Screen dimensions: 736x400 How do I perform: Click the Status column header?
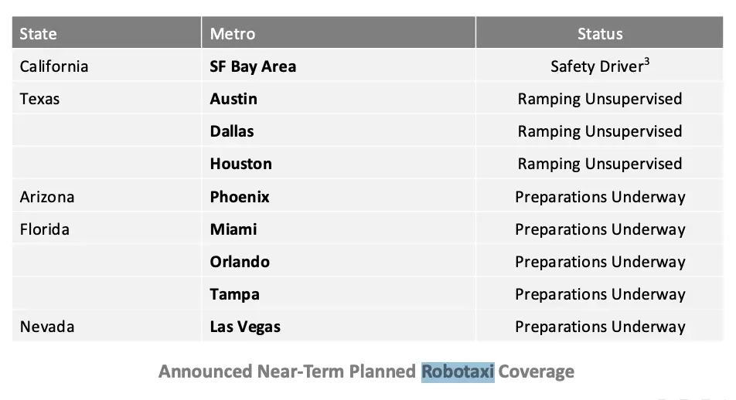600,34
